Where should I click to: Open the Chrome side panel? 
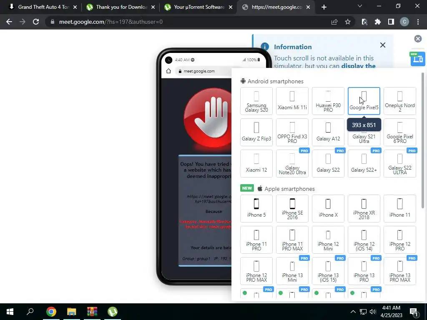391,22
